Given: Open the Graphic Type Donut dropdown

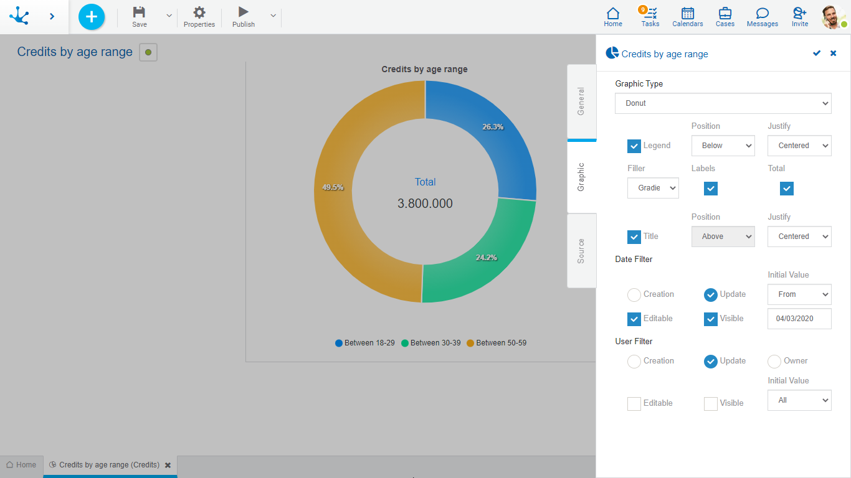Looking at the screenshot, I should (x=723, y=103).
